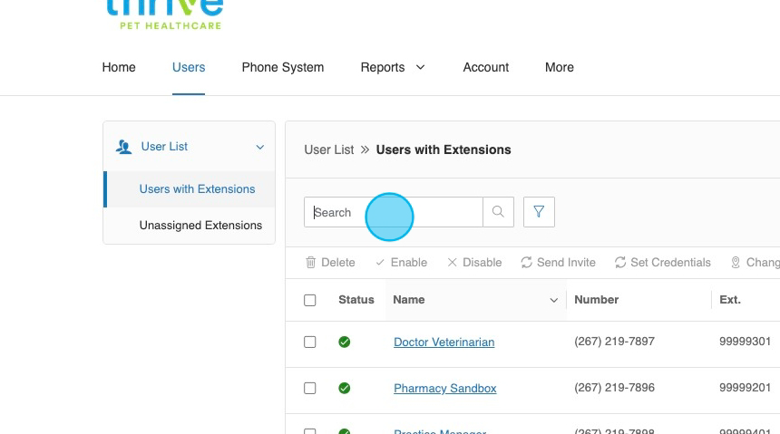Click the Set Credentials icon
Screen dimensions: 780x434
[x=620, y=263]
